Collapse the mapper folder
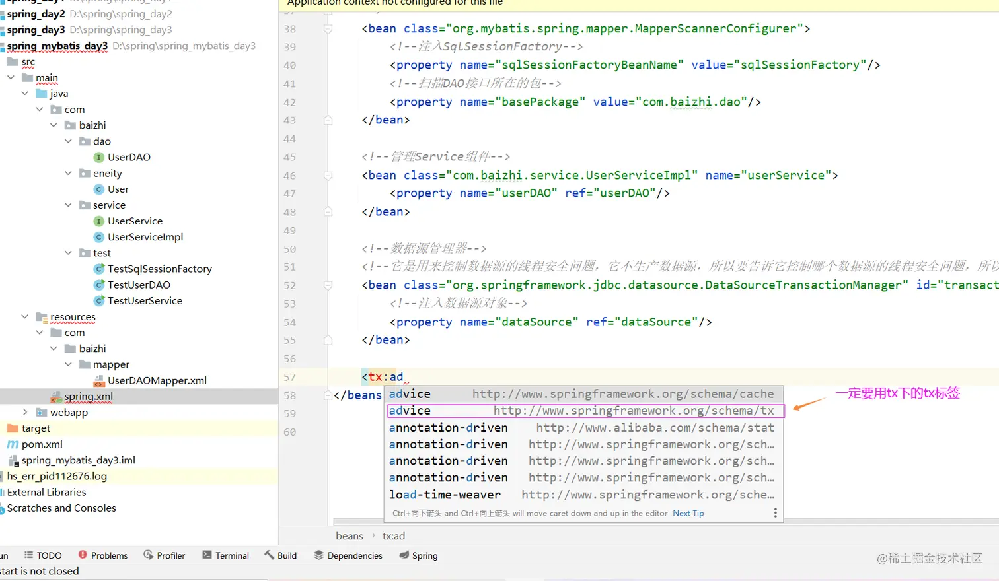 (x=68, y=364)
